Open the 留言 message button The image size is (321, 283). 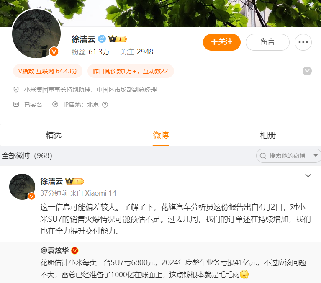[267, 42]
